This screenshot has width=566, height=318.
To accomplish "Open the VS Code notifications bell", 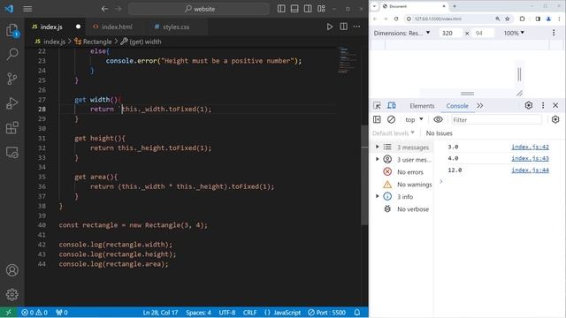I will [x=357, y=313].
